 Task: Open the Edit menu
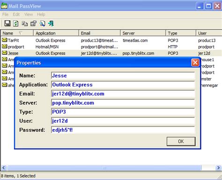pyautogui.click(x=16, y=14)
